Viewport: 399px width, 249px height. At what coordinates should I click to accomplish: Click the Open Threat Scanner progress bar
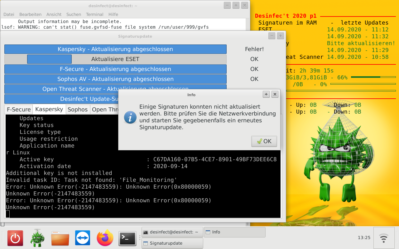click(115, 89)
